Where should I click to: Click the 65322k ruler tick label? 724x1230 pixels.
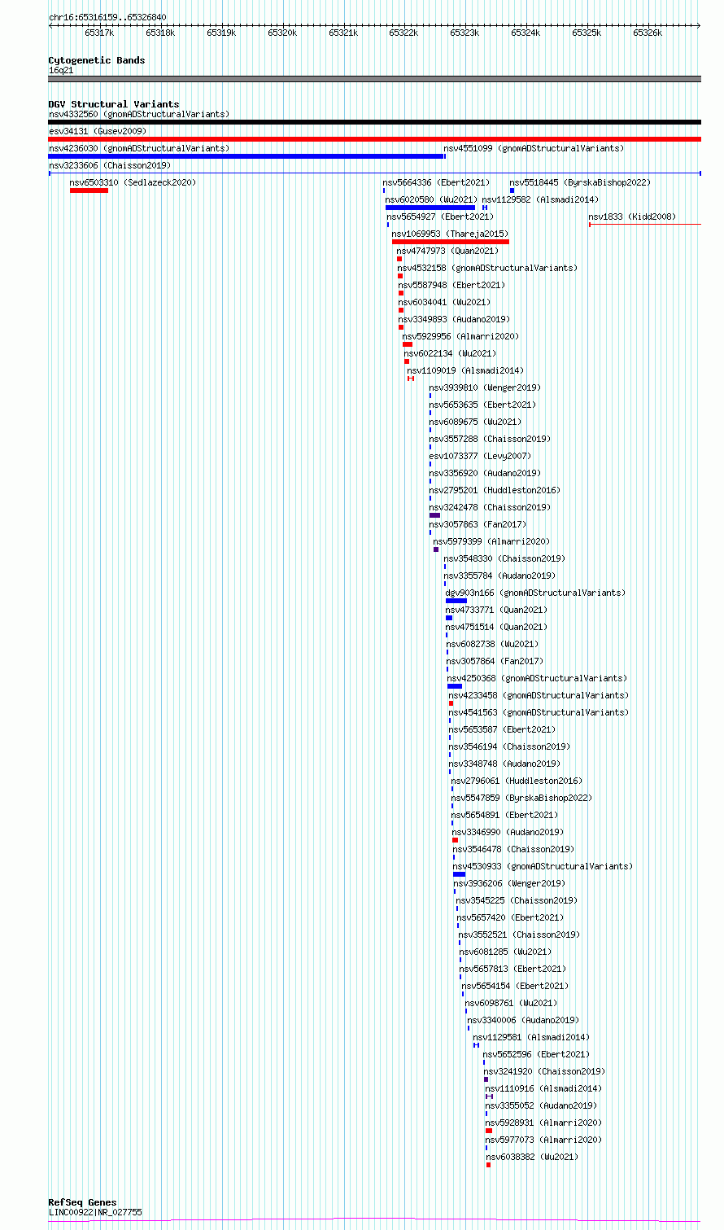point(403,33)
